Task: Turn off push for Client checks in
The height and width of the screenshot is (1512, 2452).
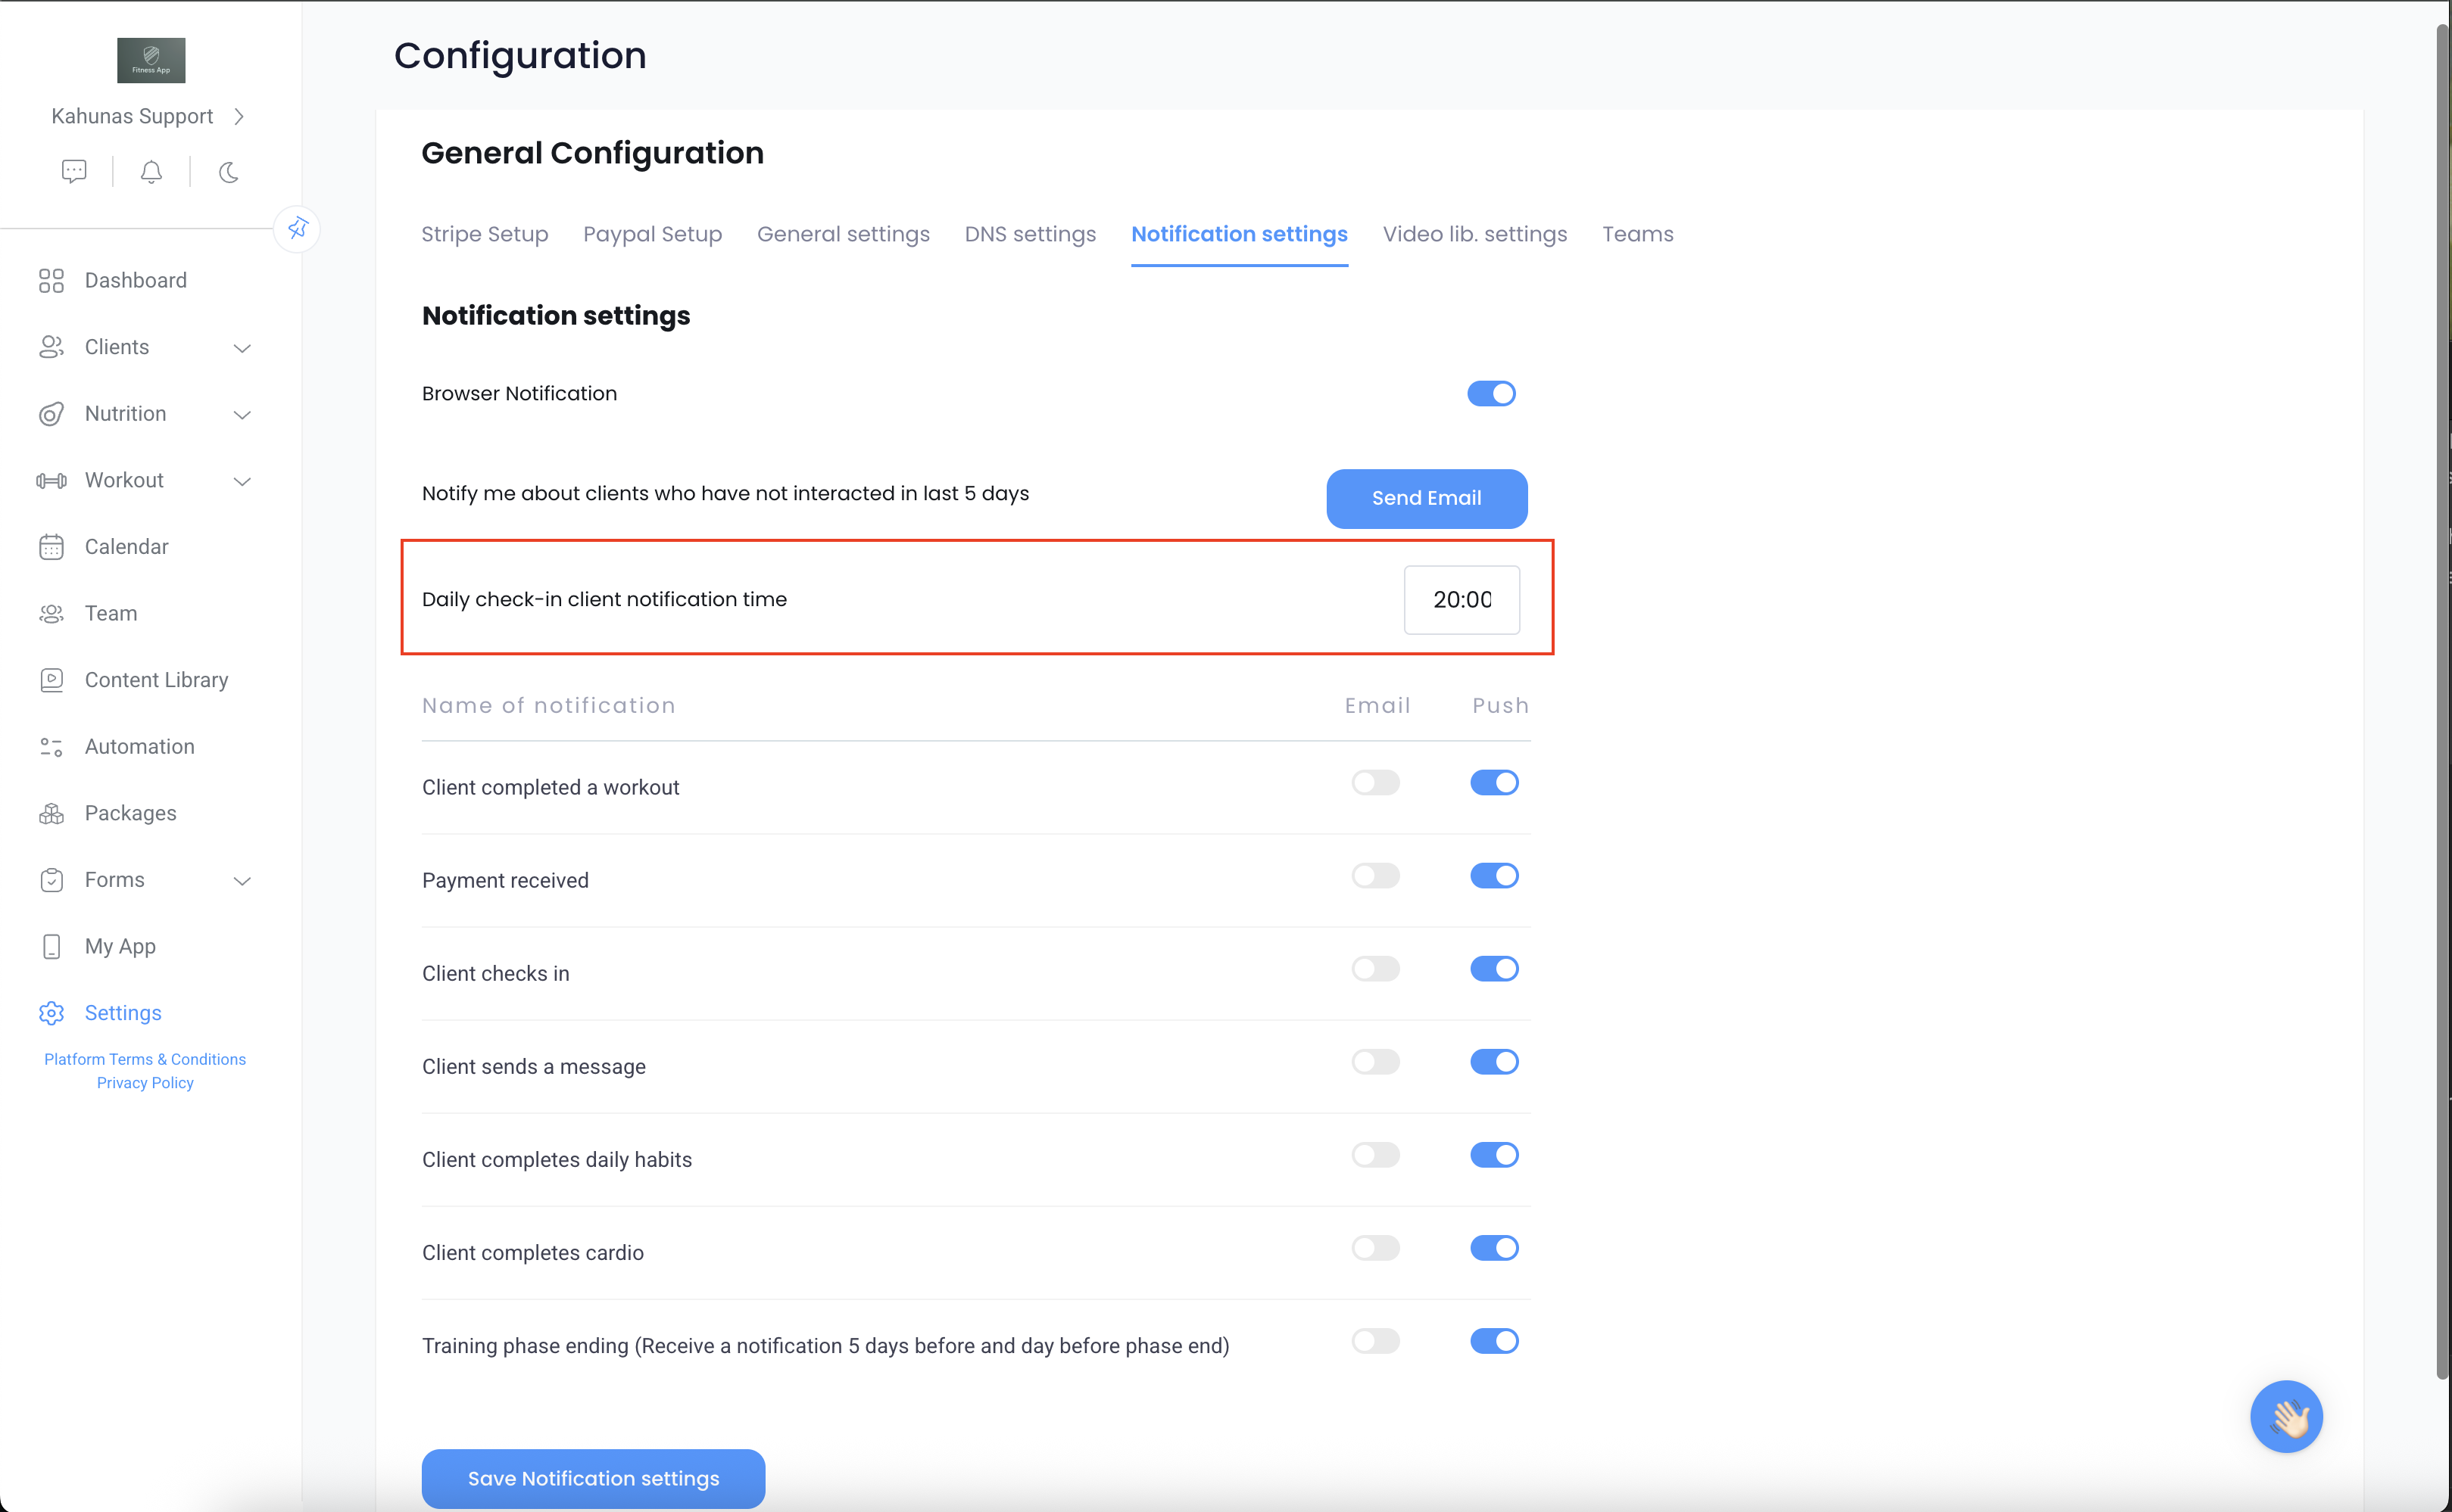Action: click(x=1493, y=969)
